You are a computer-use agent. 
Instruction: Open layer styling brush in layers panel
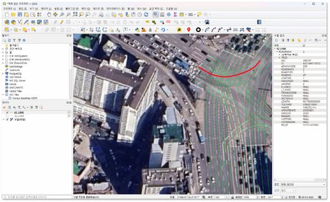tap(5, 107)
